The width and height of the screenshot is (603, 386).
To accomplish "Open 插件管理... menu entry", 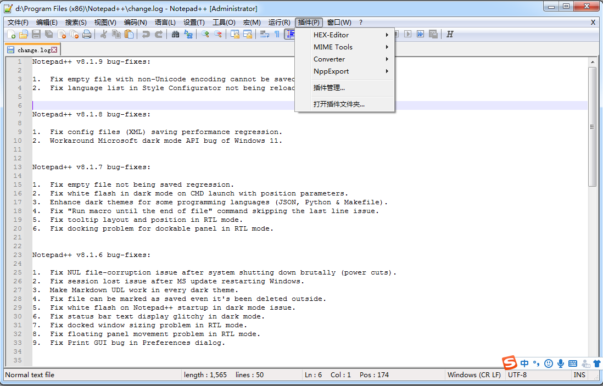I will point(344,88).
